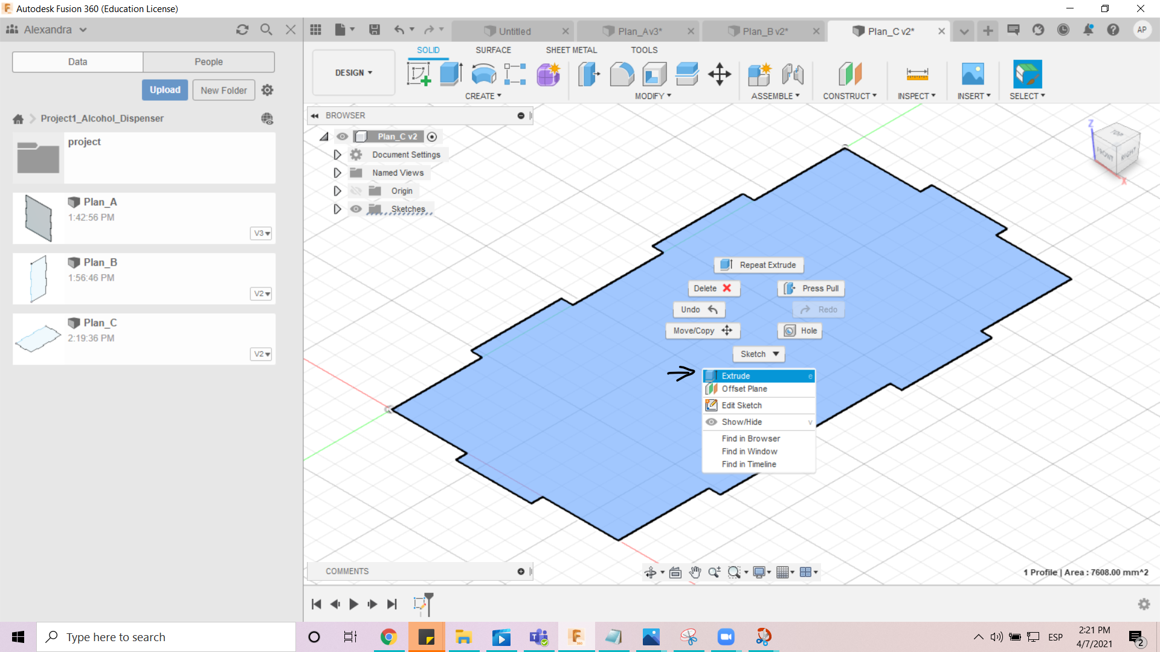Collapse the Plan_C v2 root node
The image size is (1160, 652).
(324, 137)
